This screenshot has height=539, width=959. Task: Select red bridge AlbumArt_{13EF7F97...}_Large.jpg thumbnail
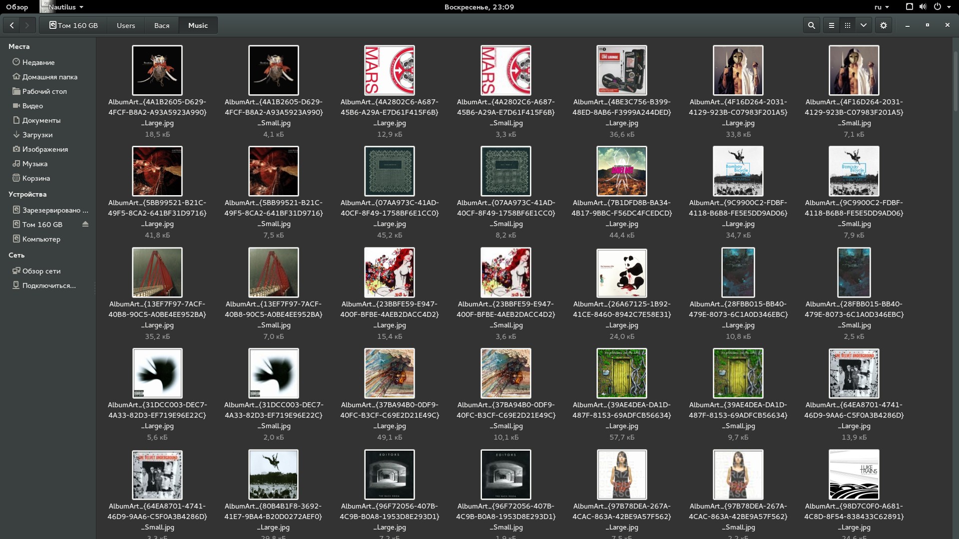pos(157,272)
